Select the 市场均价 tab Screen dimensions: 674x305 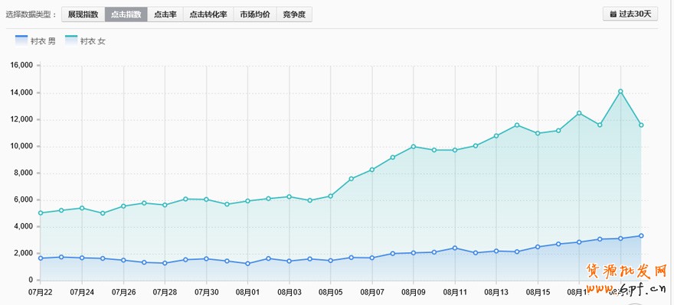click(x=255, y=15)
